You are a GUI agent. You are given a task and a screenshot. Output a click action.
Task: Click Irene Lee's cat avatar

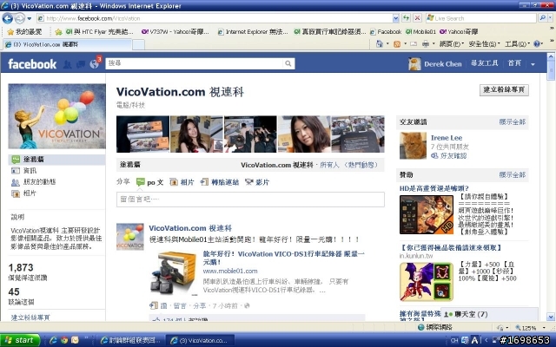coord(414,146)
